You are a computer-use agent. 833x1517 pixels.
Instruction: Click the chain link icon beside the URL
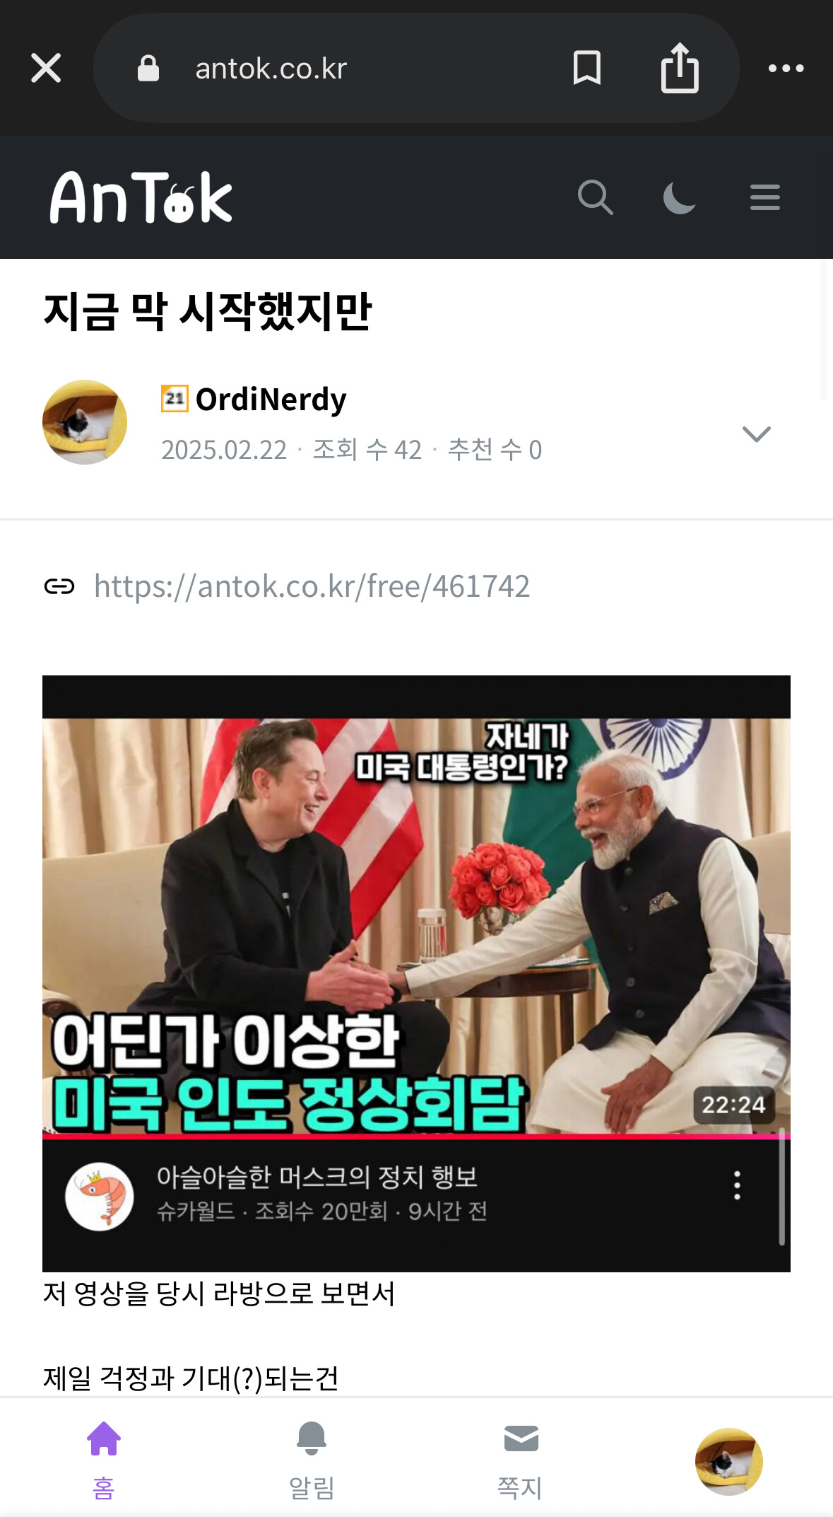pyautogui.click(x=59, y=586)
